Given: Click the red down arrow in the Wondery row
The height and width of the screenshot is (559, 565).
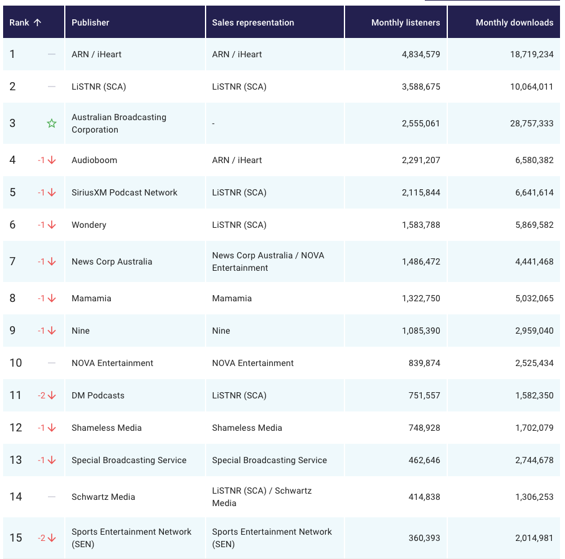Looking at the screenshot, I should pyautogui.click(x=52, y=225).
